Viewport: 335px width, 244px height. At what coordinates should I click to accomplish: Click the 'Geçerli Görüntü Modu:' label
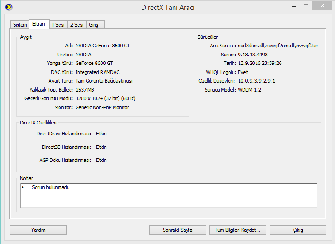pos(49,98)
